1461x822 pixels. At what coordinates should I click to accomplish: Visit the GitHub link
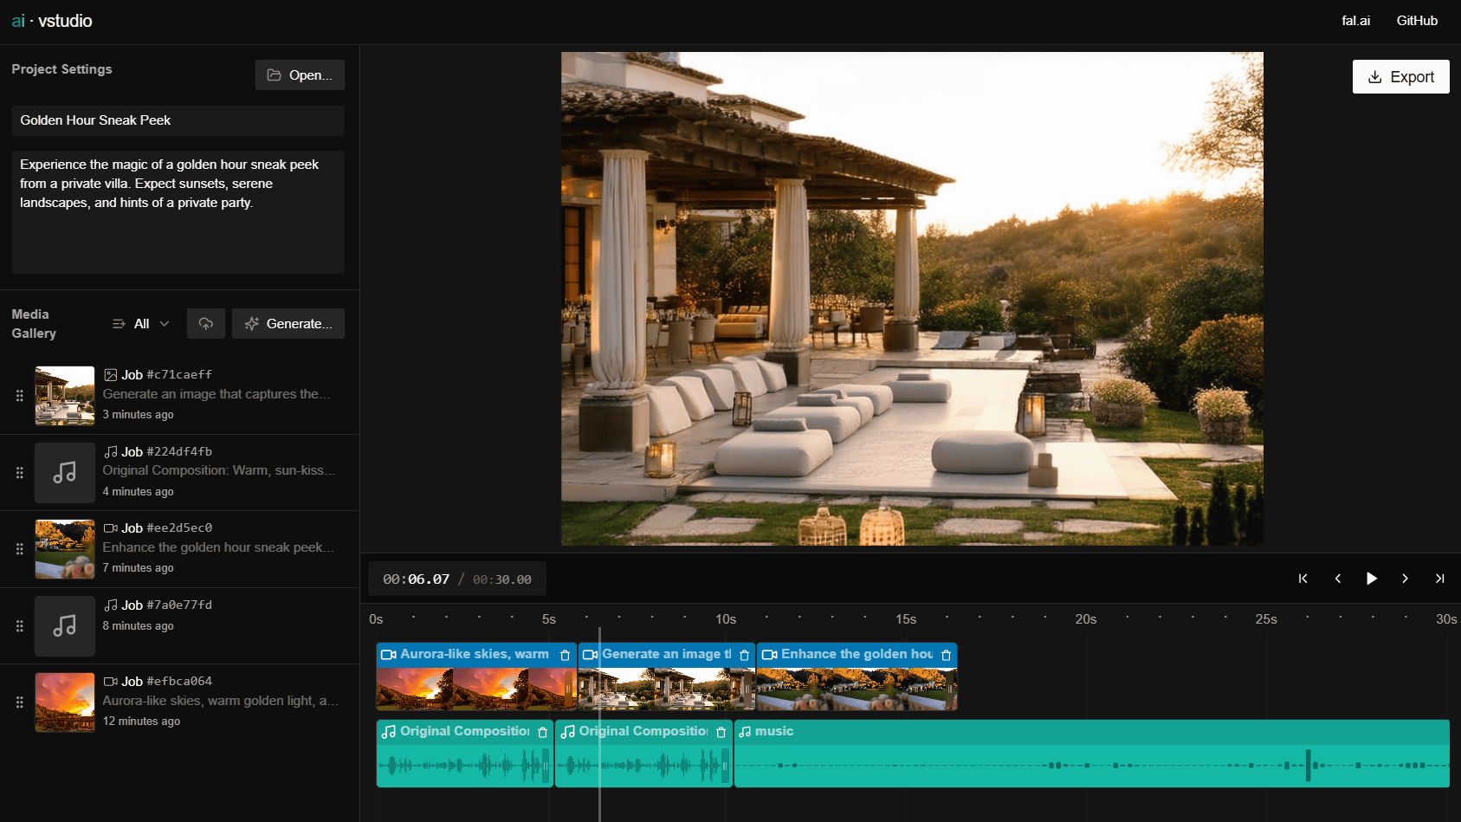(1417, 21)
